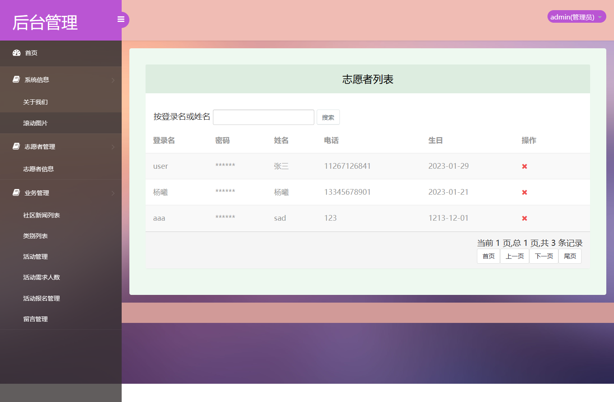Jump to 尾页 last page
The image size is (614, 402).
[x=570, y=256]
